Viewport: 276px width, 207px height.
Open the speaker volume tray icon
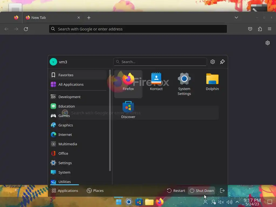coord(229,202)
